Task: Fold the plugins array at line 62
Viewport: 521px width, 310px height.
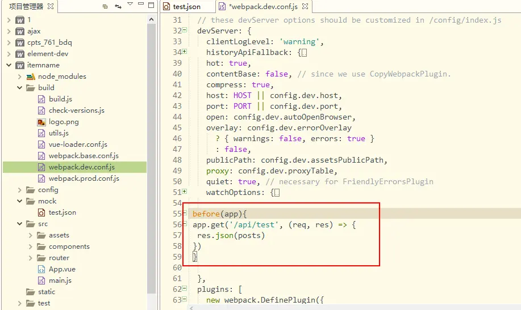Action: coord(185,288)
